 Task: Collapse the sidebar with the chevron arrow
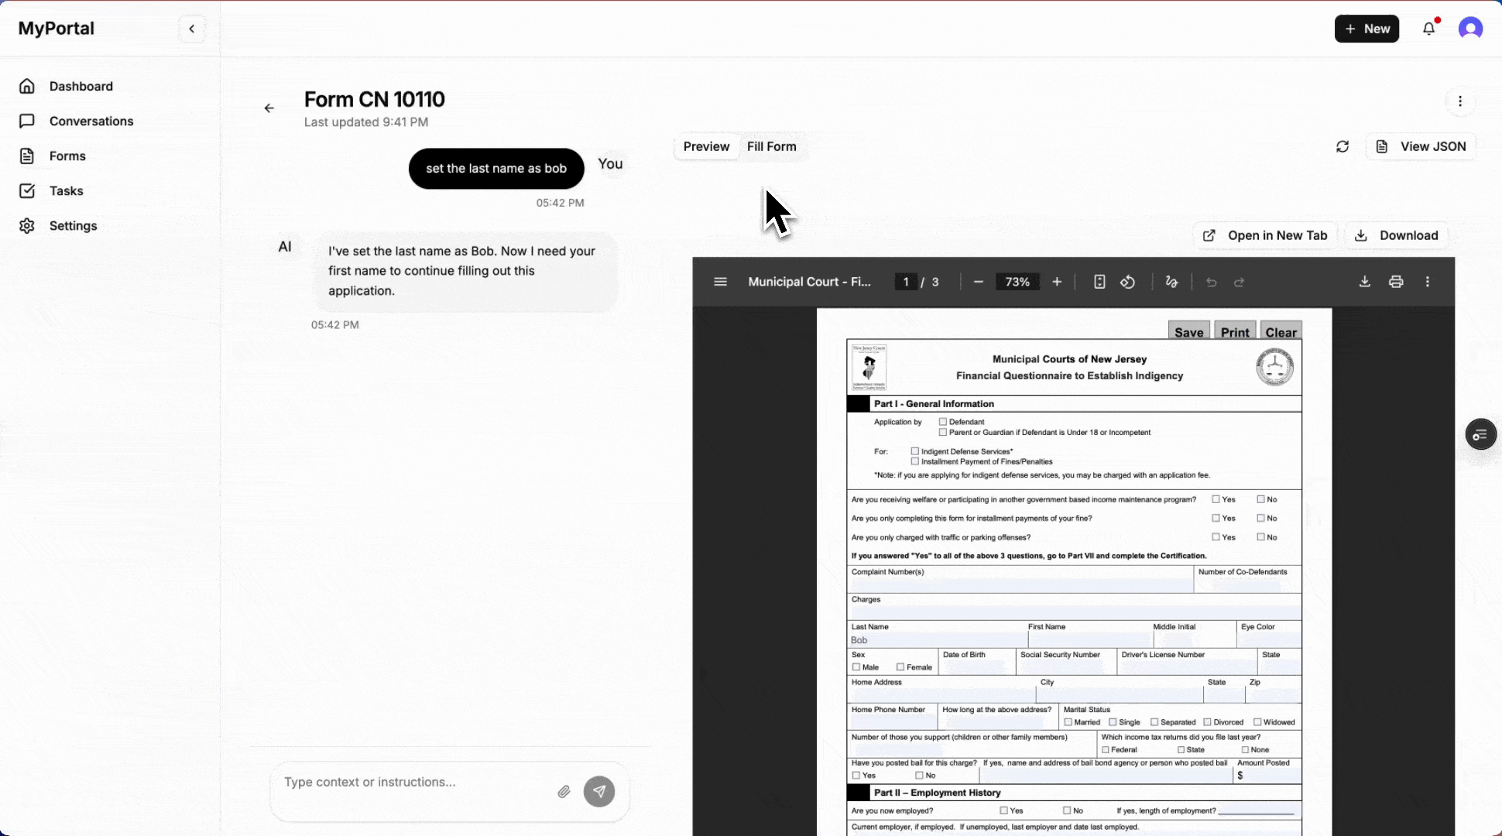pyautogui.click(x=191, y=28)
